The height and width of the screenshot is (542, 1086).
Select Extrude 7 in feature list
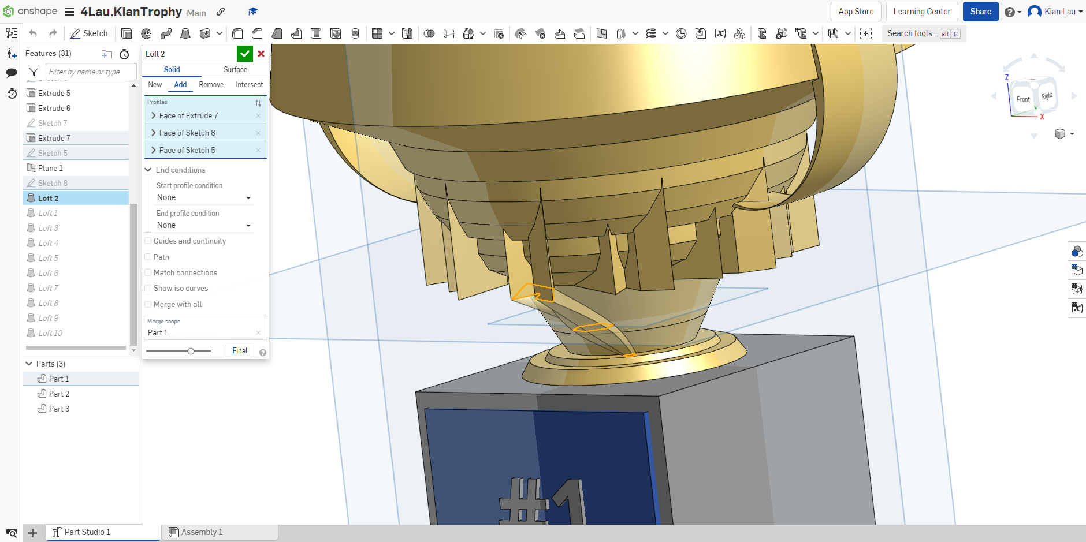click(x=76, y=138)
